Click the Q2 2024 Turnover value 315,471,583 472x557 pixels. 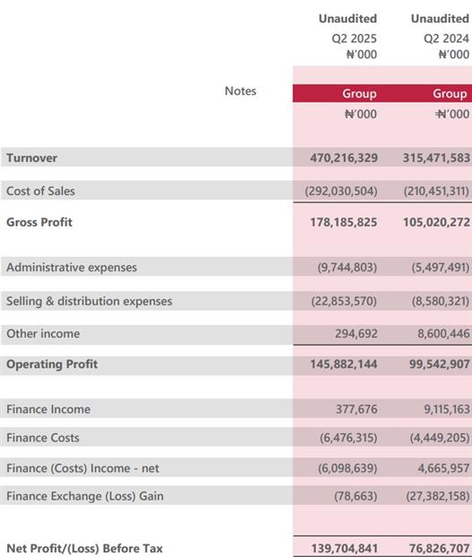click(436, 158)
